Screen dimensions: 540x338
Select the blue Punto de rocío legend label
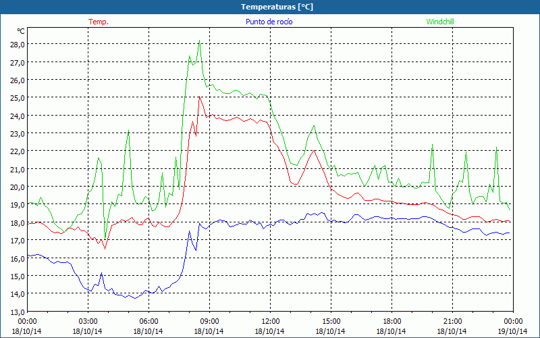click(269, 22)
